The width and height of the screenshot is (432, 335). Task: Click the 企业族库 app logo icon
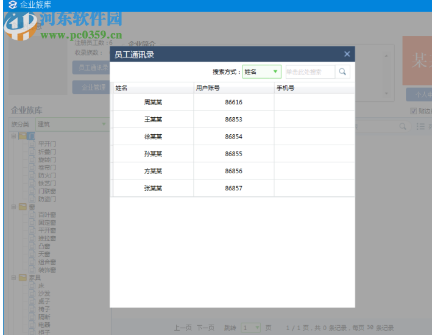point(12,5)
